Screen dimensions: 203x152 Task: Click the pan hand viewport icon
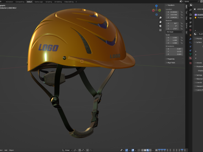[160, 22]
